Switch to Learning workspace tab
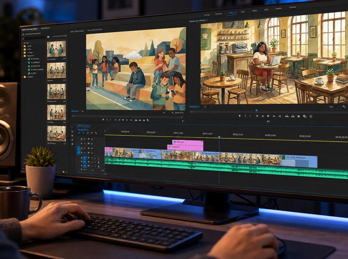 (207, 15)
